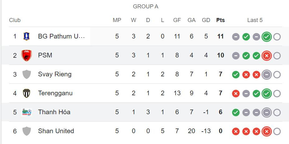Open the Terengganu team link
This screenshot has width=289, height=144.
point(55,93)
